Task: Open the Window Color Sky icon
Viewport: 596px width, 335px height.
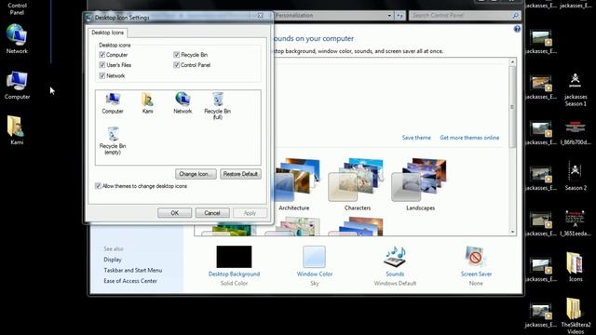Action: click(314, 257)
